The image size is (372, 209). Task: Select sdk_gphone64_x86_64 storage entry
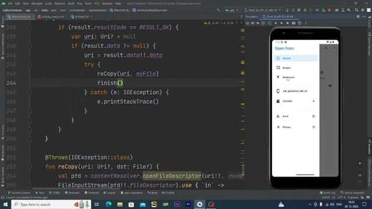point(296,91)
